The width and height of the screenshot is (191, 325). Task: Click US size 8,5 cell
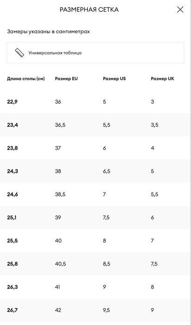click(x=107, y=264)
